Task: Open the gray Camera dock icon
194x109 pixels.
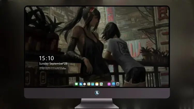Action: pos(117,84)
